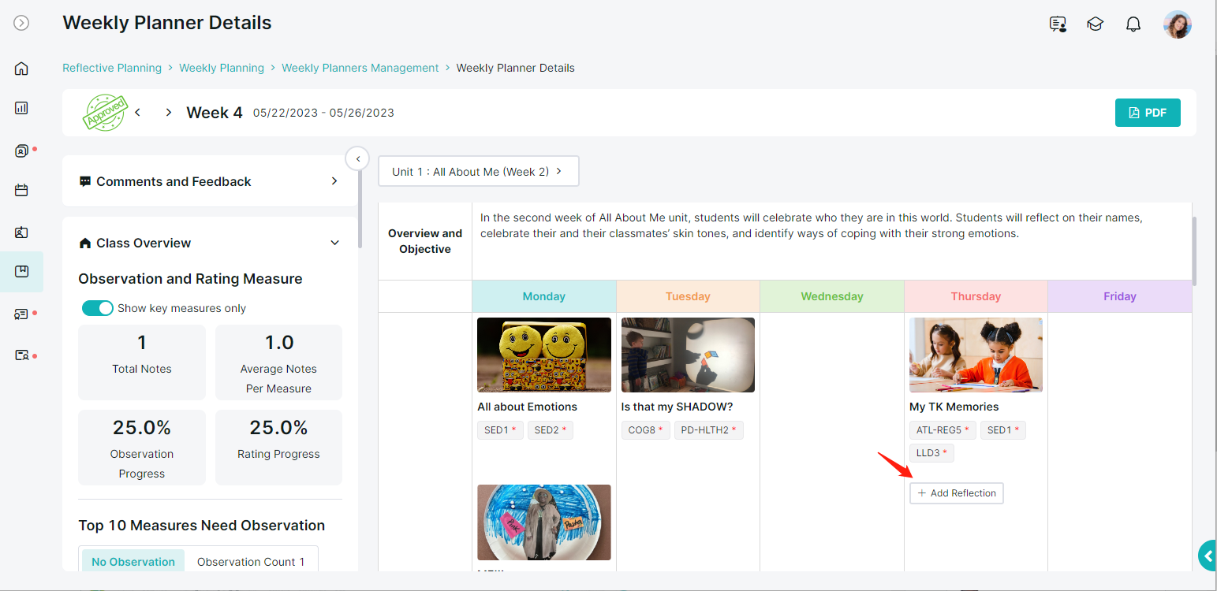Go to the next week with right arrow
Image resolution: width=1217 pixels, height=591 pixels.
pyautogui.click(x=168, y=113)
